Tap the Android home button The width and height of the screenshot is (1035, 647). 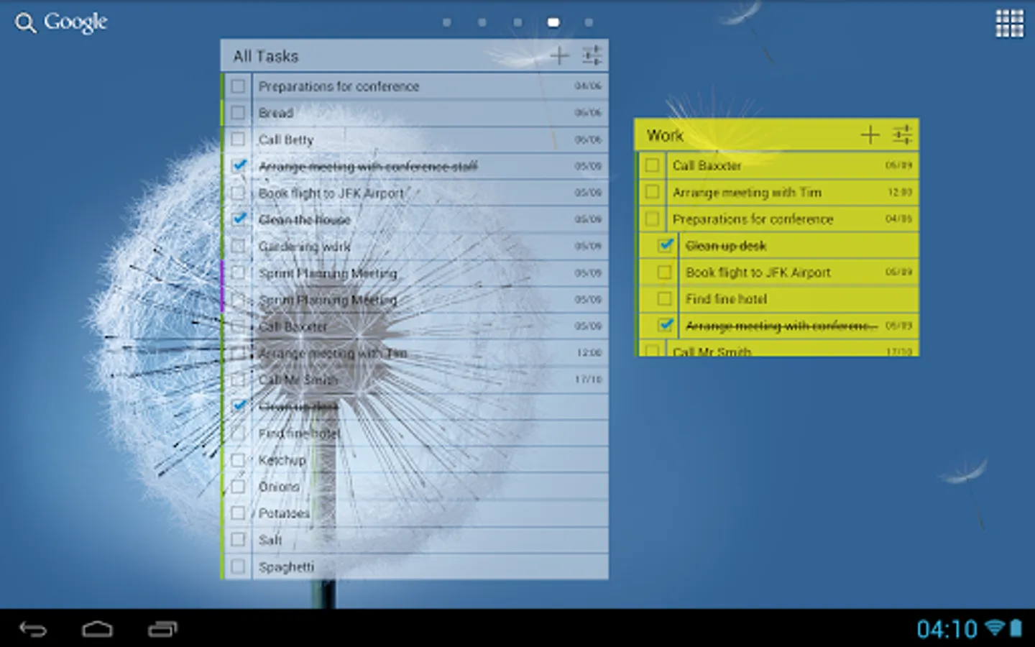pos(97,629)
